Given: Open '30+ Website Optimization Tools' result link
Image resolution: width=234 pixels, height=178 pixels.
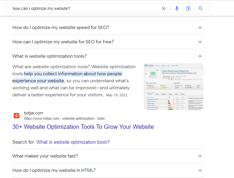Looking at the screenshot, I should coord(83,127).
